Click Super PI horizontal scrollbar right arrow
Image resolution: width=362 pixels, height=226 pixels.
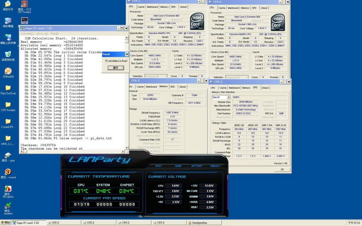pyautogui.click(x=123, y=151)
